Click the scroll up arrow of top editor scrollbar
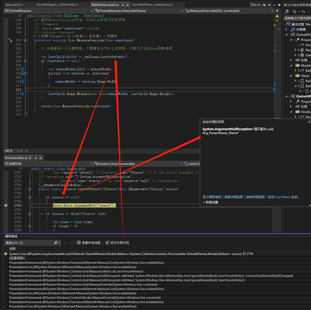Image resolution: width=311 pixels, height=310 pixels. click(x=277, y=21)
